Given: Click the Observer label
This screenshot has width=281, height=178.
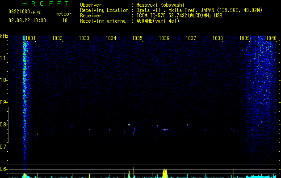Looking at the screenshot, I should coord(91,5).
